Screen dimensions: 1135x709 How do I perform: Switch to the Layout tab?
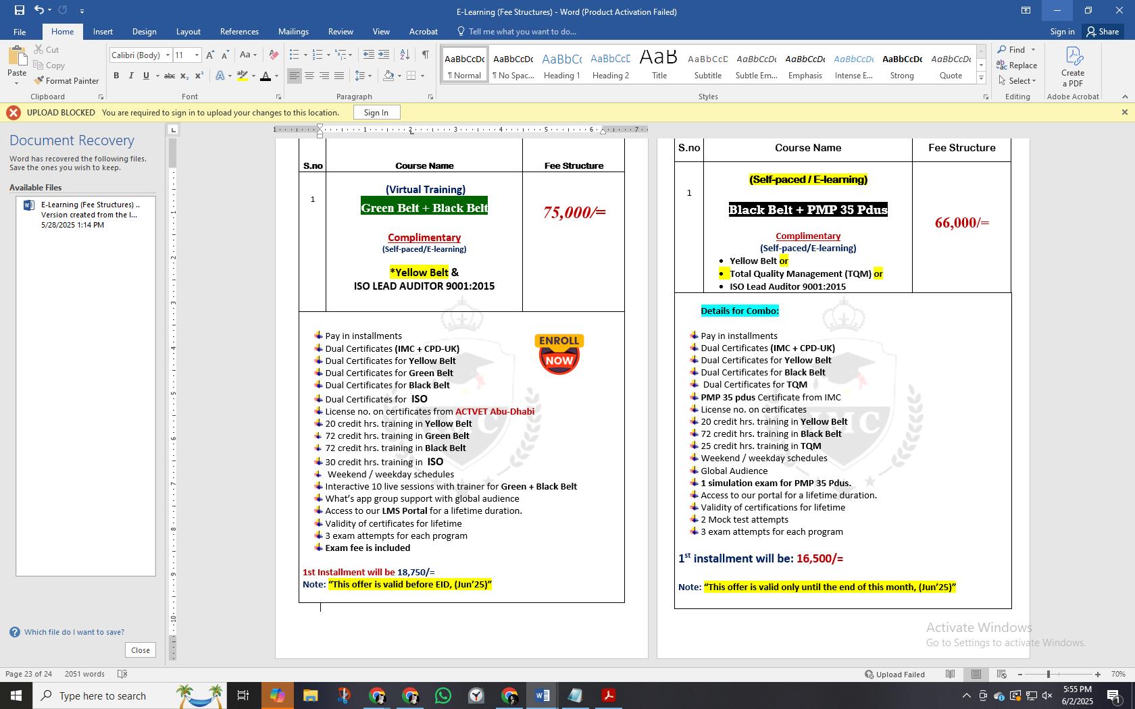click(188, 32)
